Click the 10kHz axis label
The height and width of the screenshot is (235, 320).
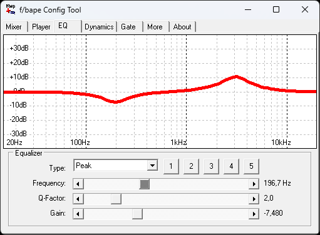(x=281, y=142)
